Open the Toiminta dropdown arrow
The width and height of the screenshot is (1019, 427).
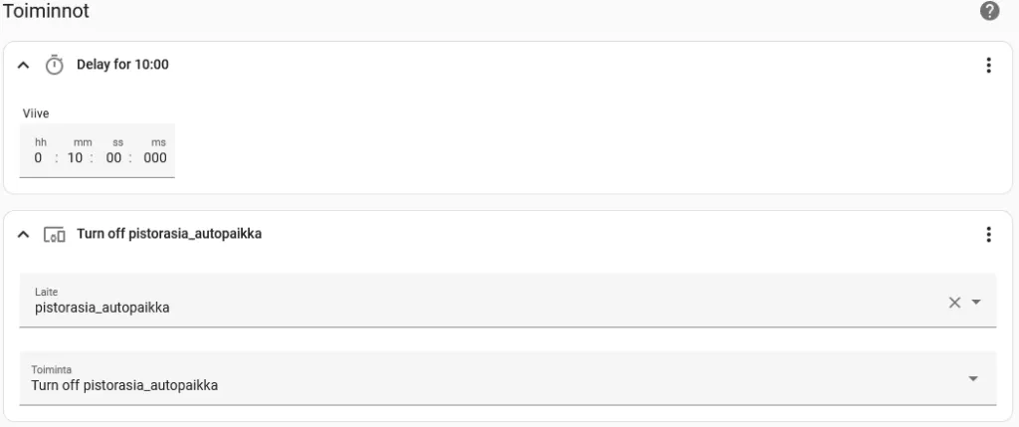click(x=973, y=379)
